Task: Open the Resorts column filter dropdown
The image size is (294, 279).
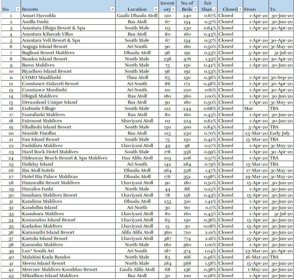Action: tap(112, 9)
